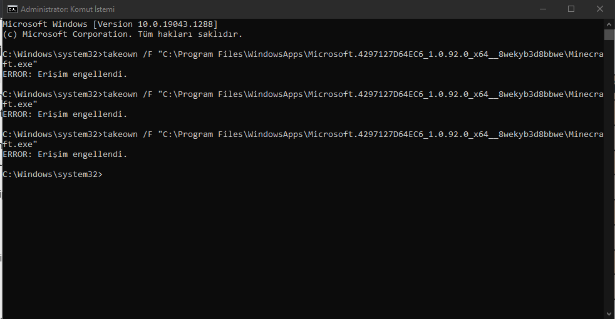Click the vertical scrollbar thumb
Screen dimensions: 615x319
[x=609, y=34]
